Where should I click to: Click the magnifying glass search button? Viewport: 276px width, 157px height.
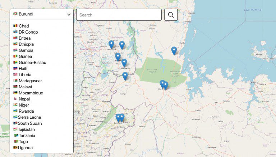coord(171,15)
